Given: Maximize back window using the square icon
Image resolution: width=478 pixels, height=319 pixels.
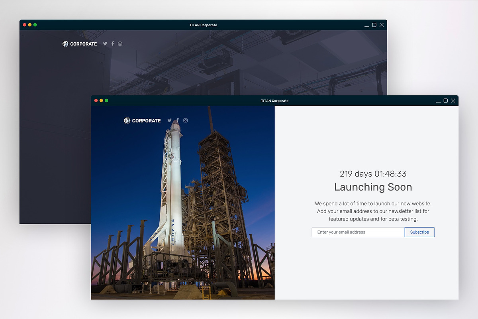Looking at the screenshot, I should (374, 25).
